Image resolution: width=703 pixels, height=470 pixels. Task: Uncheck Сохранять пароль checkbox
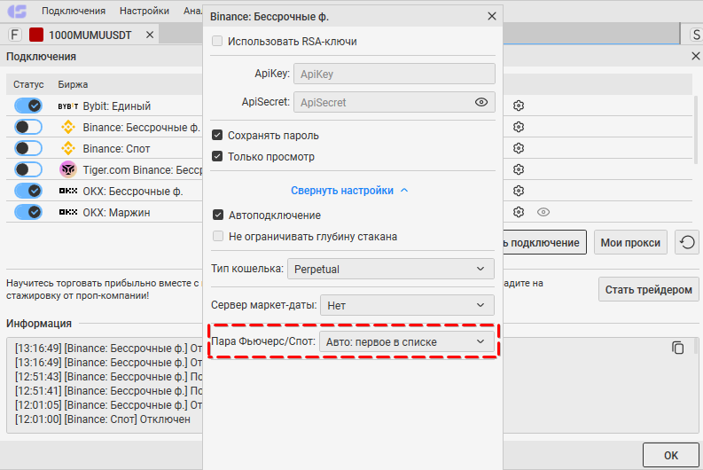(x=217, y=135)
